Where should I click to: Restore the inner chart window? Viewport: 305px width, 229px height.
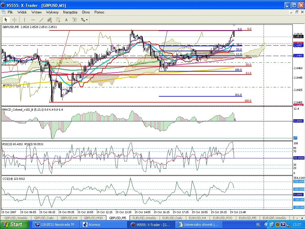(297, 12)
